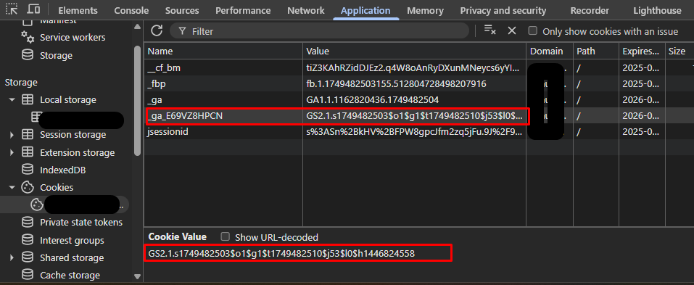694x285 pixels.
Task: Open the Privacy and security tab
Action: 503,10
